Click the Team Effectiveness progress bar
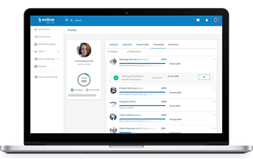This screenshot has width=253, height=159. click(143, 119)
